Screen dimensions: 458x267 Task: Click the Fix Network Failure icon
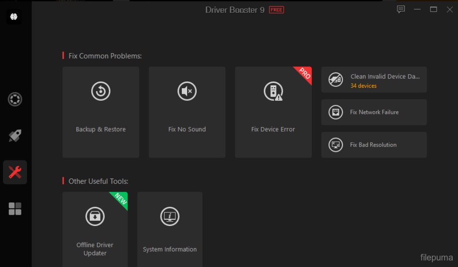pyautogui.click(x=335, y=113)
